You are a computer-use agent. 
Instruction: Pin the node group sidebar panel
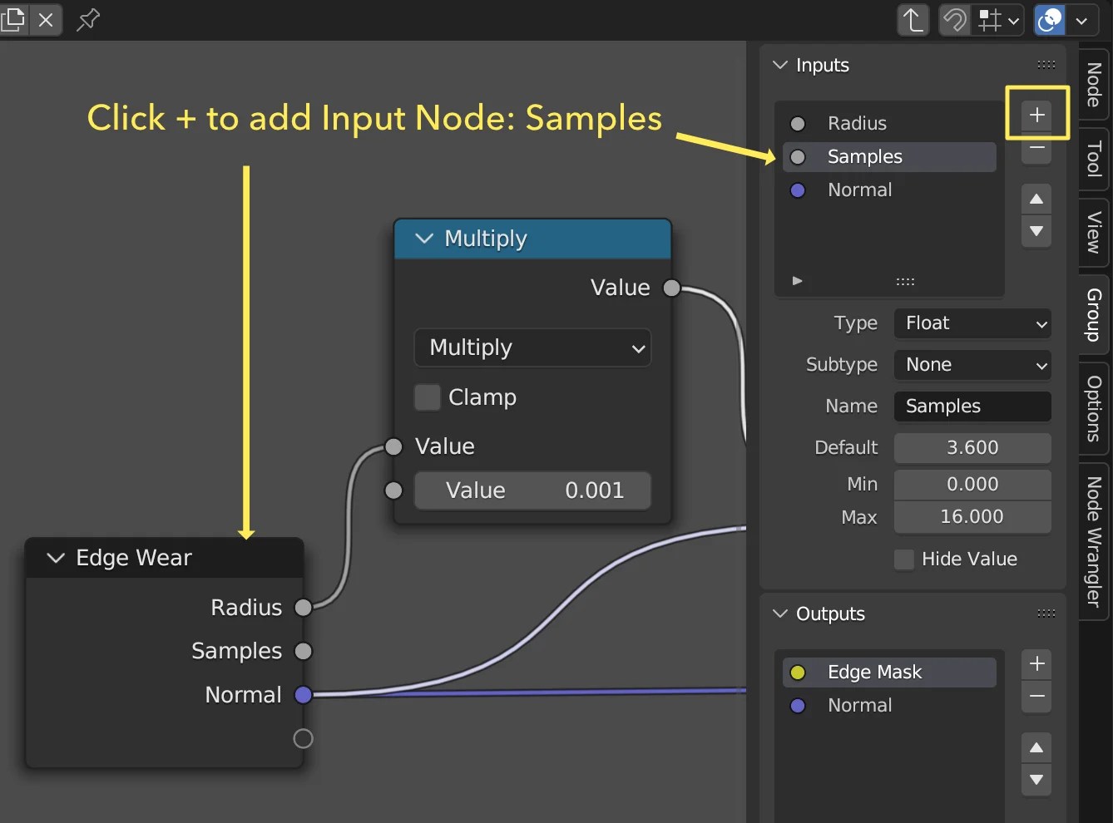point(87,20)
